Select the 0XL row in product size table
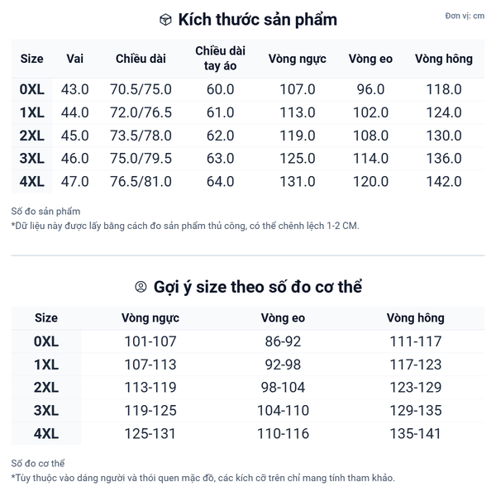496x496 pixels. (32, 89)
